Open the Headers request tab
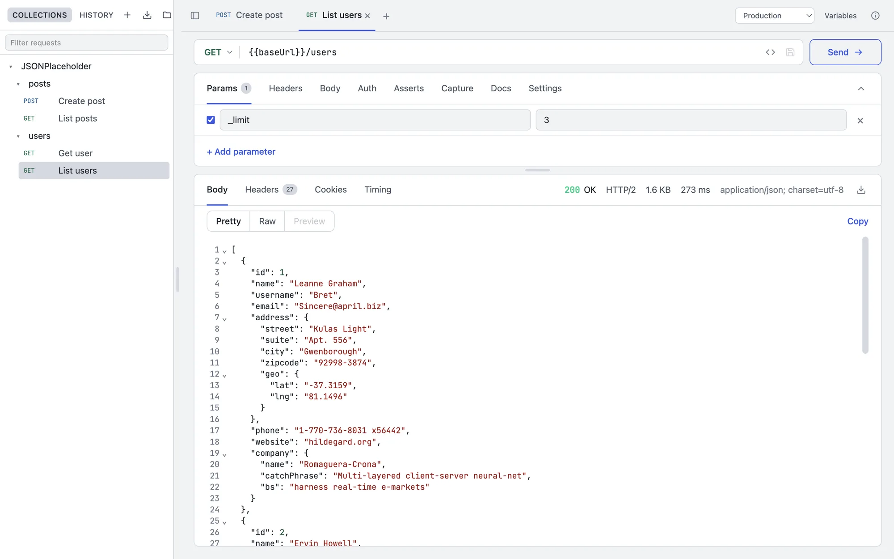The height and width of the screenshot is (559, 894). click(x=286, y=89)
